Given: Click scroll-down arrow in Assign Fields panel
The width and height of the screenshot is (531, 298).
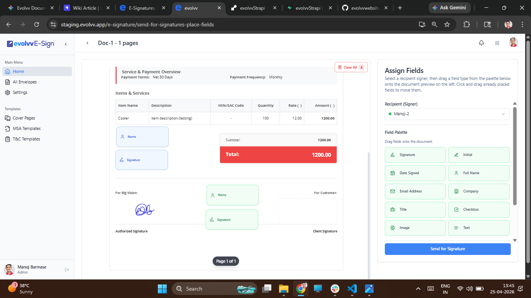Looking at the screenshot, I should [x=515, y=241].
